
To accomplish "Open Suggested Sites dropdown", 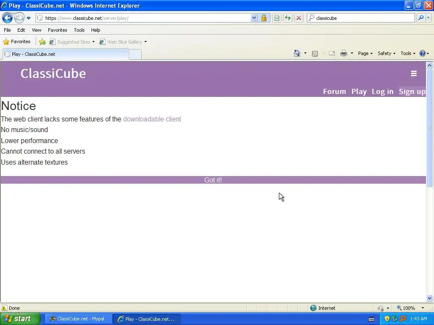I will 72,42.
